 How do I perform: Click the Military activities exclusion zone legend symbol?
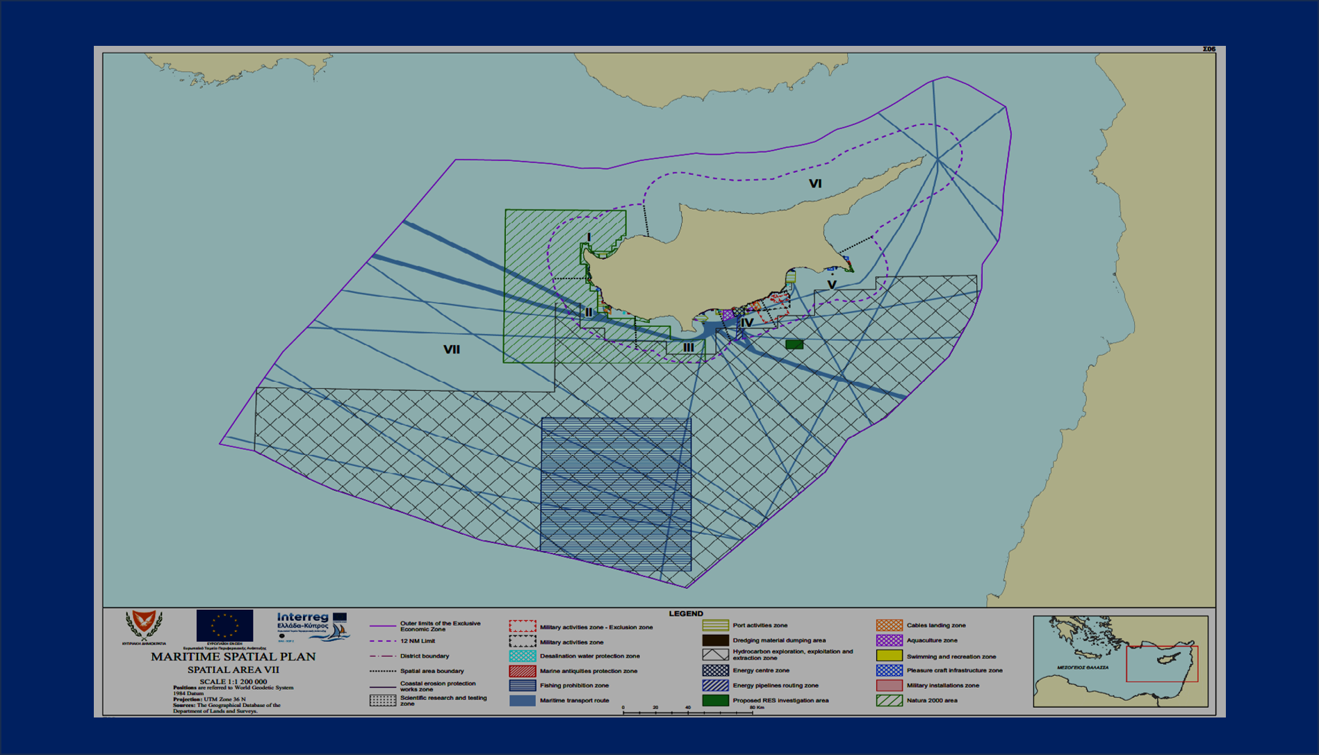(x=522, y=627)
